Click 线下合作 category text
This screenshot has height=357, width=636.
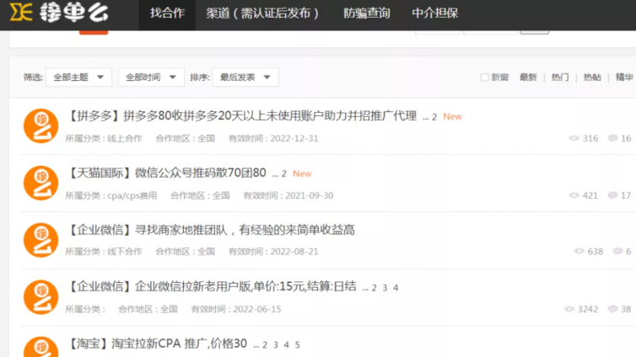pos(125,252)
